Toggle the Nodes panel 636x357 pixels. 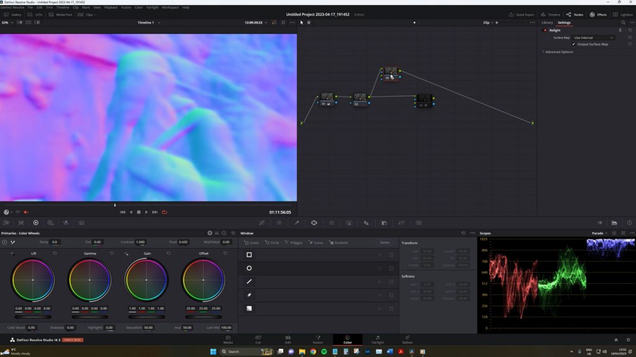coord(575,15)
